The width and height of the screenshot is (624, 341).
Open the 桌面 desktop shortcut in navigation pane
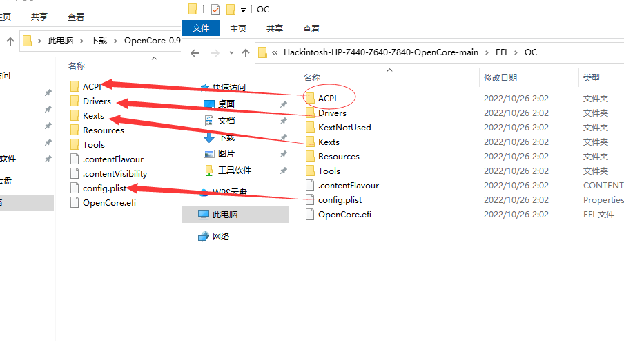226,104
